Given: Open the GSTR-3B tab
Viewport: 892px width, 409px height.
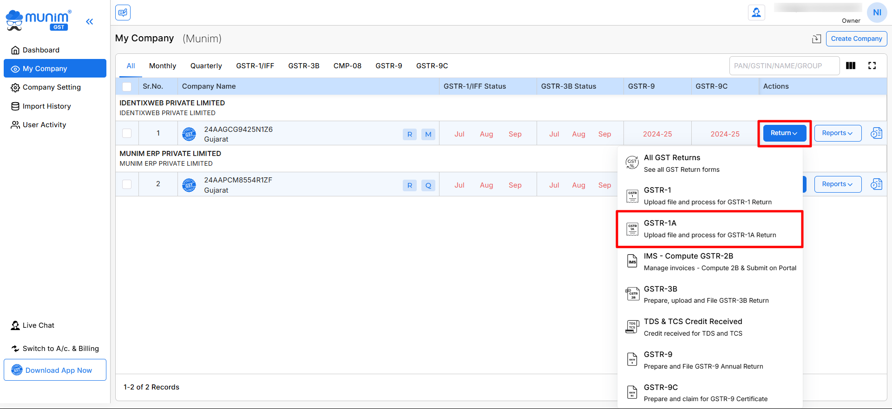Looking at the screenshot, I should click(x=304, y=66).
